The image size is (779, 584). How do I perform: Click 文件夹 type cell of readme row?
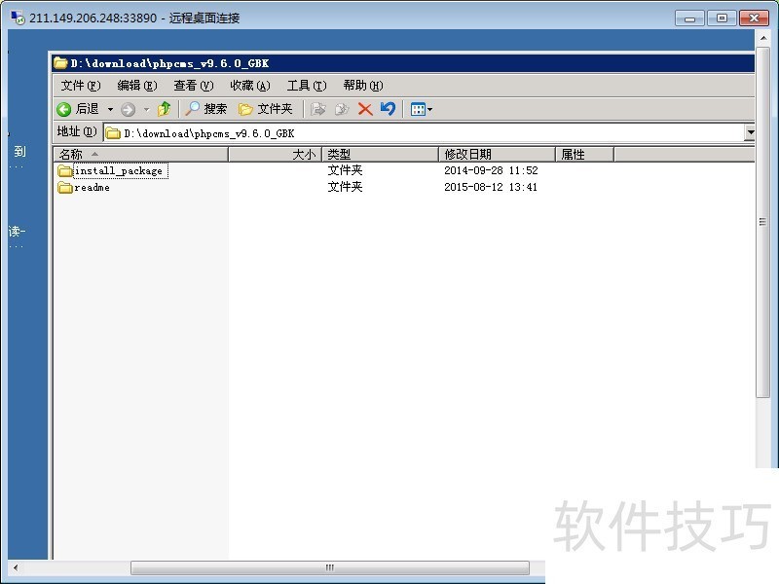tap(345, 187)
